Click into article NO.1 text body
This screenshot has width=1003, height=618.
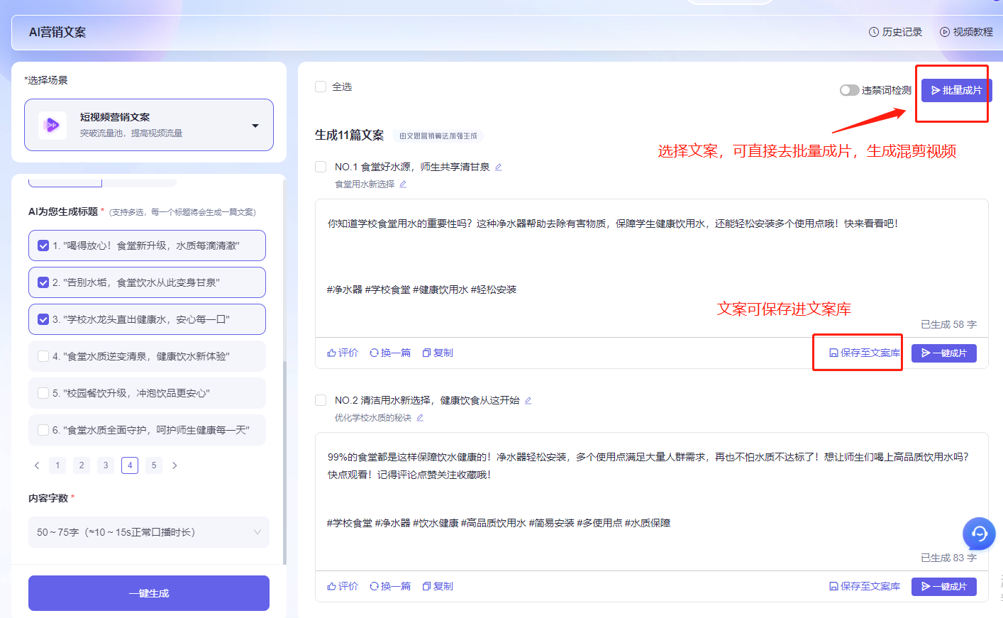point(651,256)
